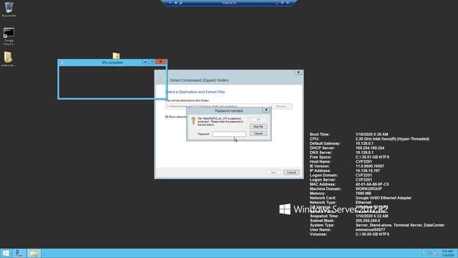Click the Windows Start button
The width and height of the screenshot is (458, 258).
pyautogui.click(x=6, y=253)
